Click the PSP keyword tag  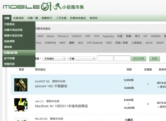[88, 36]
